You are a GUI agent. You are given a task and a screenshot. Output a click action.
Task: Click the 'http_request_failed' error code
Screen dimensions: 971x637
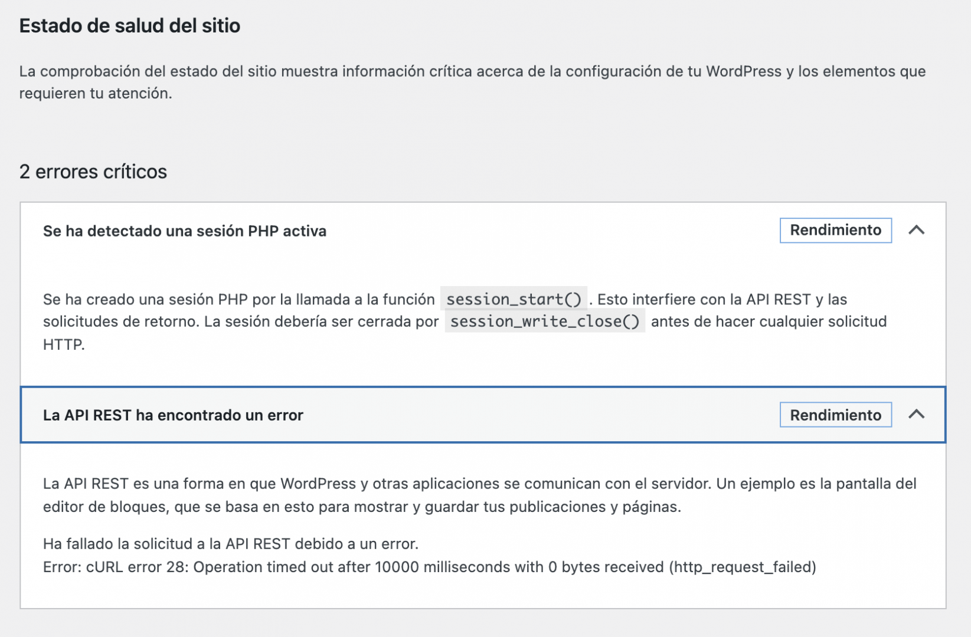click(x=743, y=567)
